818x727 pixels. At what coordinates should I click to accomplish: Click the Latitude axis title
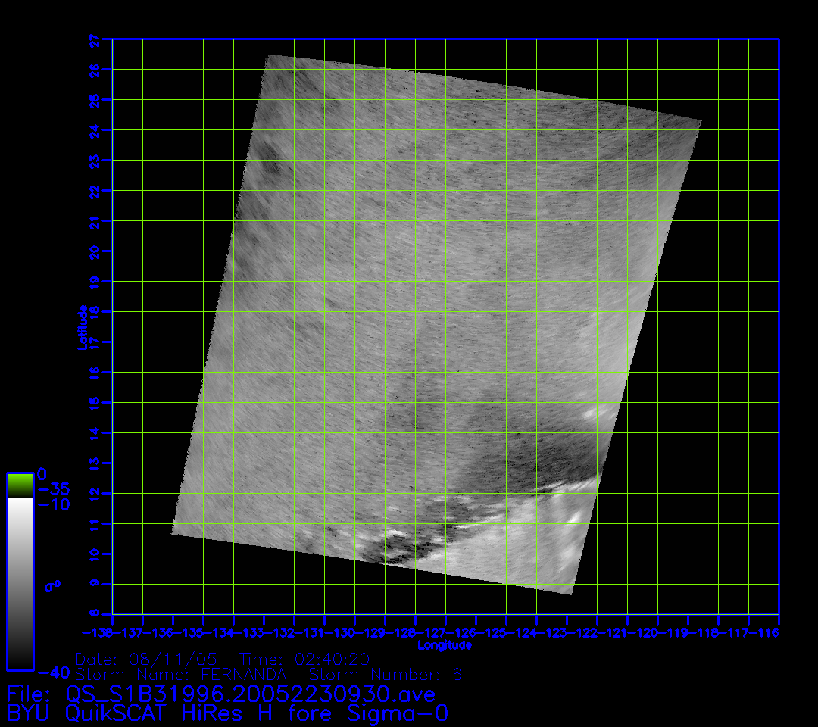[x=80, y=327]
